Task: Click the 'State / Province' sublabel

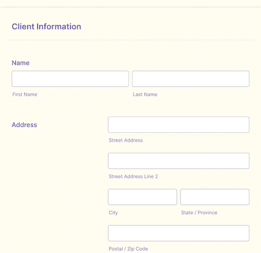Action: 199,213
